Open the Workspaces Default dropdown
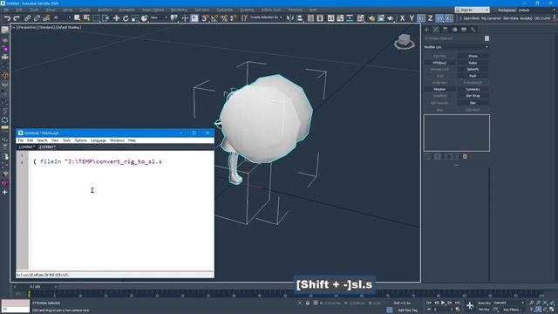558x314 pixels. pos(537,10)
